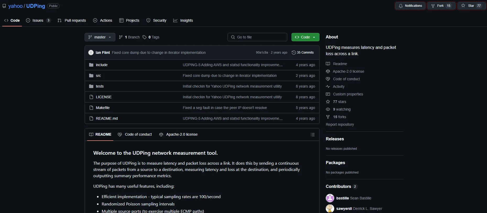Click the star icon beside 77 stars

pos(328,102)
